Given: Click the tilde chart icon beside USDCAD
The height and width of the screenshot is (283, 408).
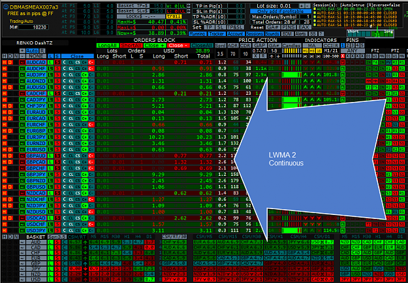Looking at the screenshot, I should [22, 218].
